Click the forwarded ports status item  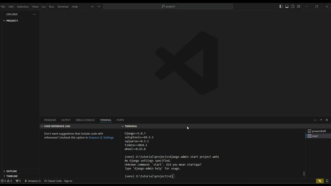18,181
